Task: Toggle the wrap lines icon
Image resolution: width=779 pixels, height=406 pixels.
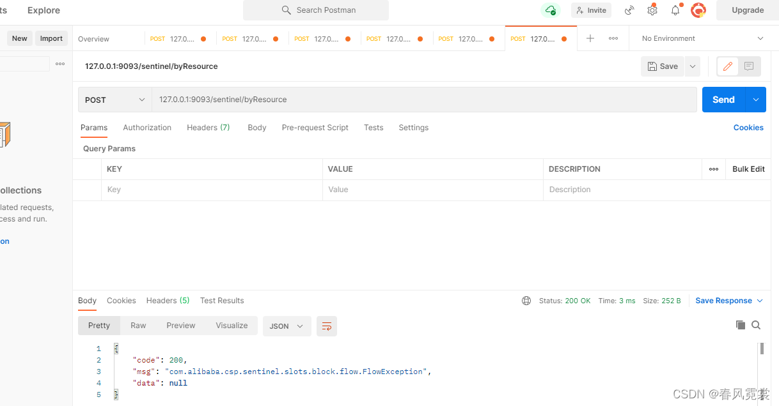Action: point(327,326)
